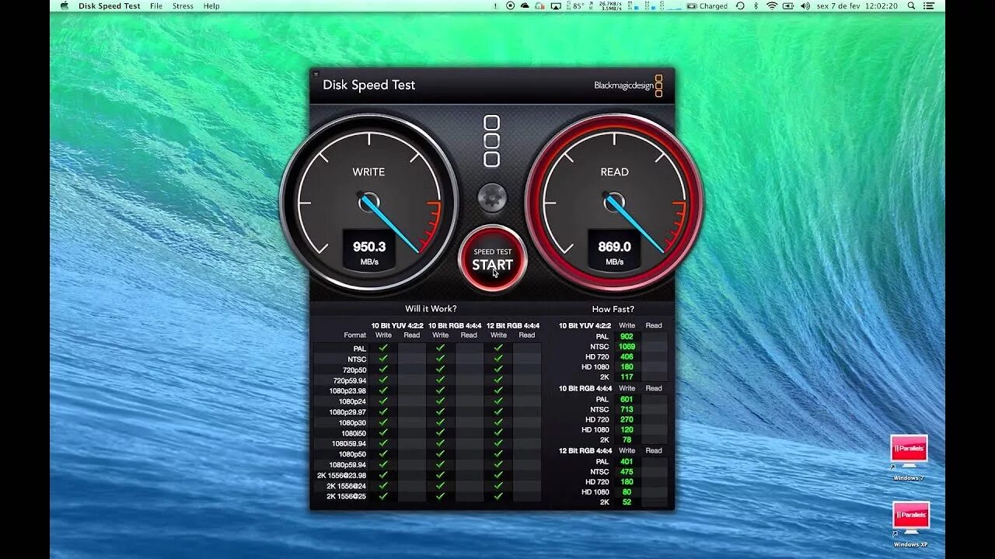995x559 pixels.
Task: Click the 1080i59.94 format row label
Action: point(348,443)
